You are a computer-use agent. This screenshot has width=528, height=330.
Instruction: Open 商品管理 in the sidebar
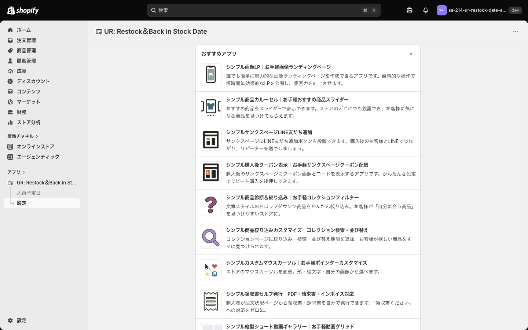point(42,51)
